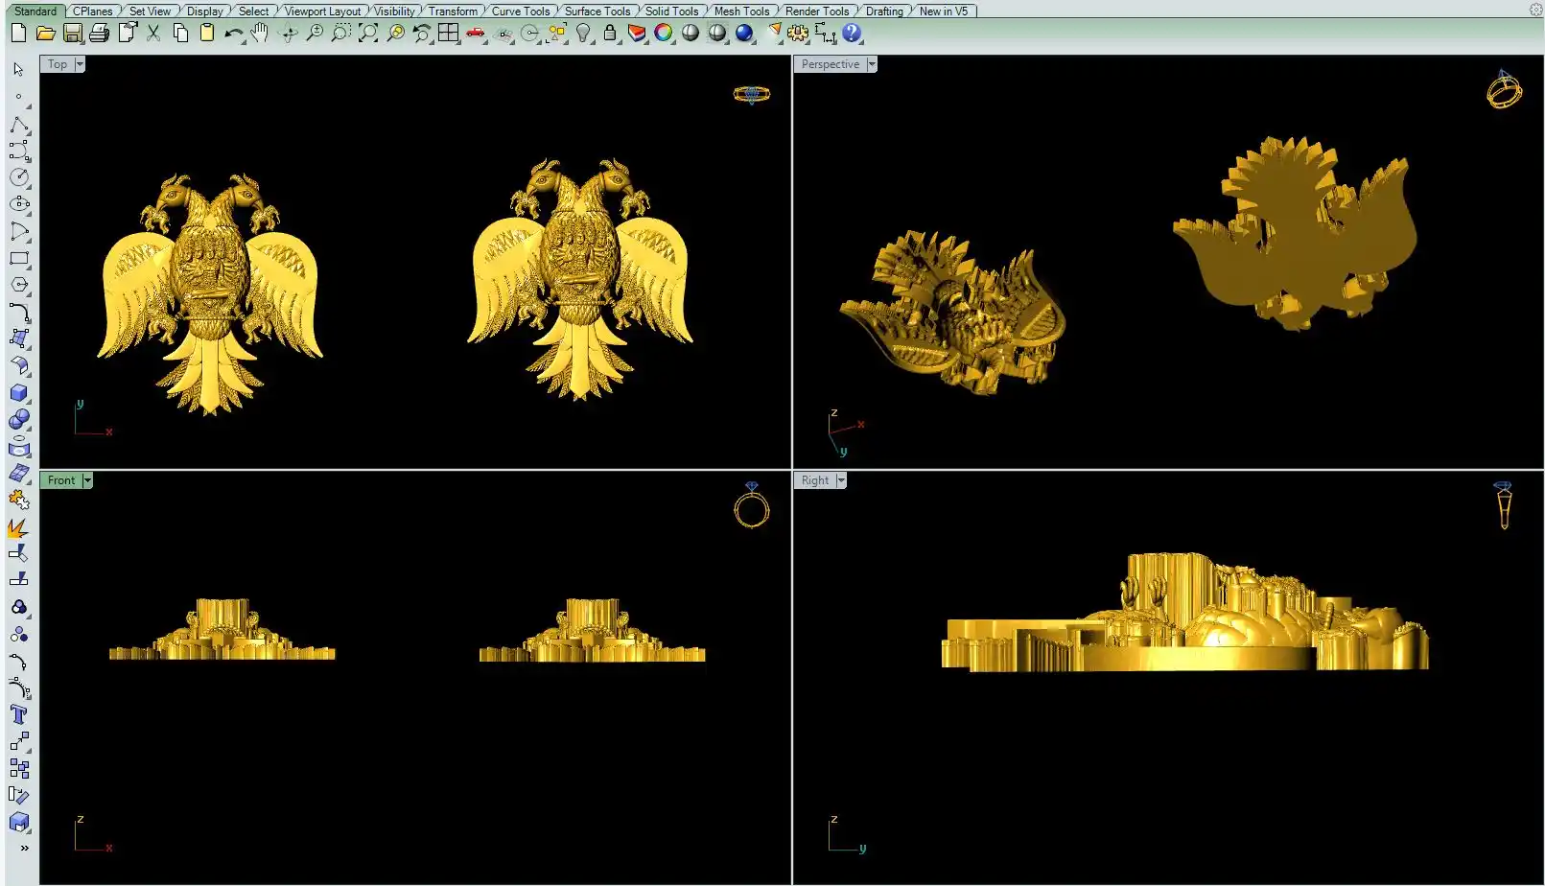Viewport: 1545px width, 886px height.
Task: Click the Explode tool icon
Action: [18, 528]
